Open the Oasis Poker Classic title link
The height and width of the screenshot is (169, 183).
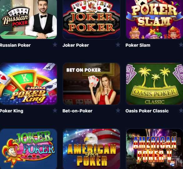click(147, 111)
